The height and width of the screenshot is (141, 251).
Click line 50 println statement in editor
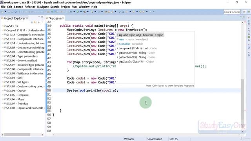click(93, 90)
